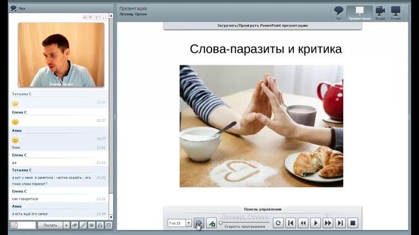Click the font size 'A' icon above webcam
419x235 pixels.
pos(84,18)
